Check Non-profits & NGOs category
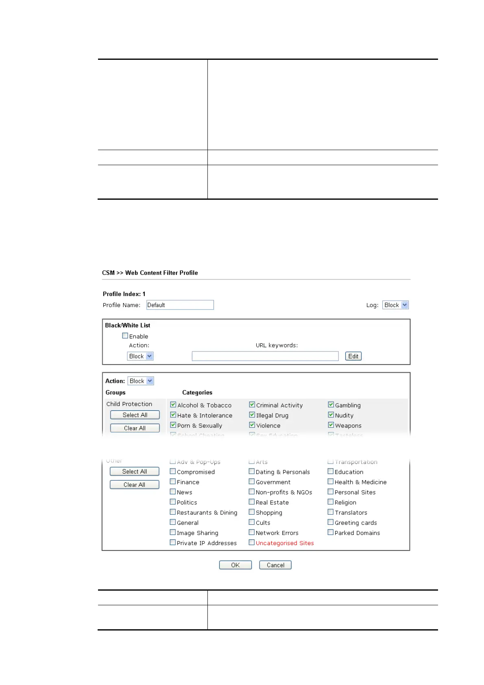This screenshot has height=685, width=484. [252, 492]
